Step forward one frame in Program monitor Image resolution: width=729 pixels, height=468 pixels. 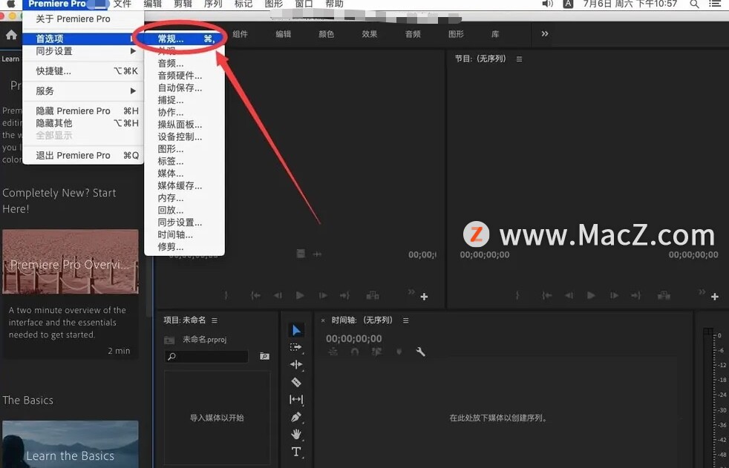614,295
